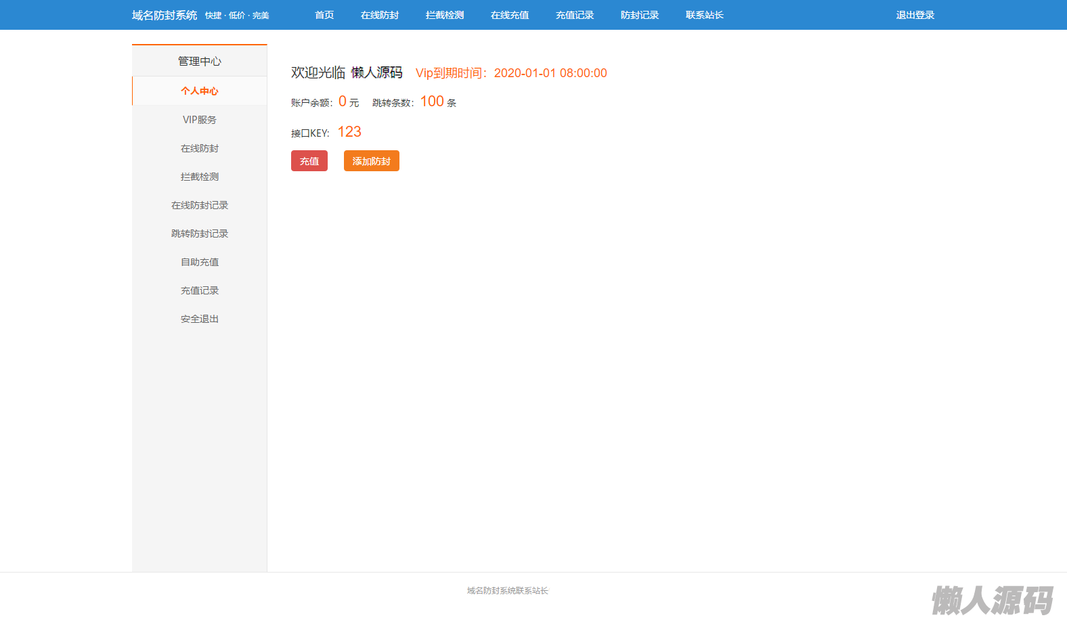Open 拦截检测 in the top navigation bar

pyautogui.click(x=445, y=15)
